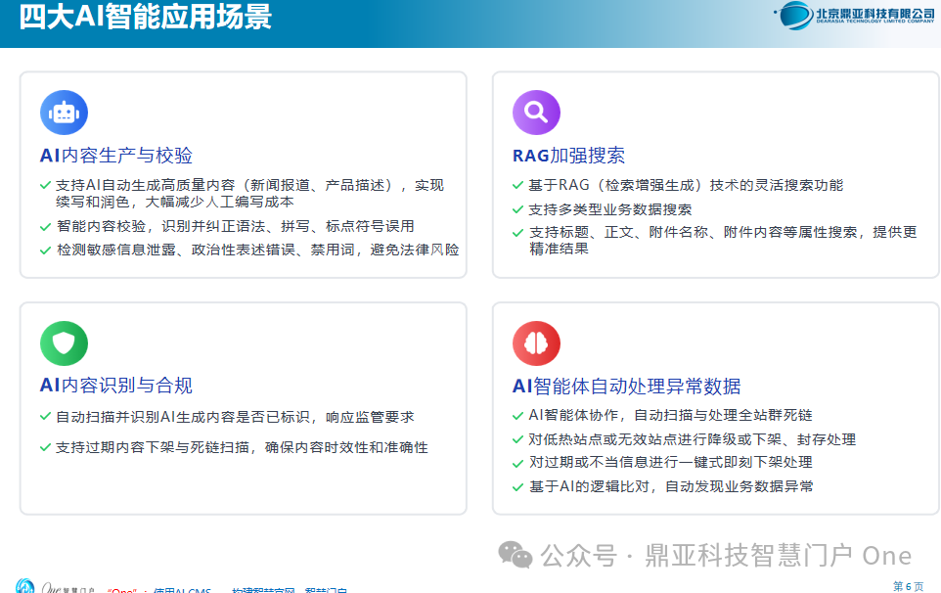Click the text 对过期或不当信息进行一键式即刻下架处理

[670, 462]
